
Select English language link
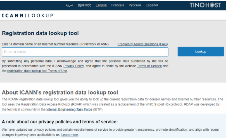click(x=101, y=5)
